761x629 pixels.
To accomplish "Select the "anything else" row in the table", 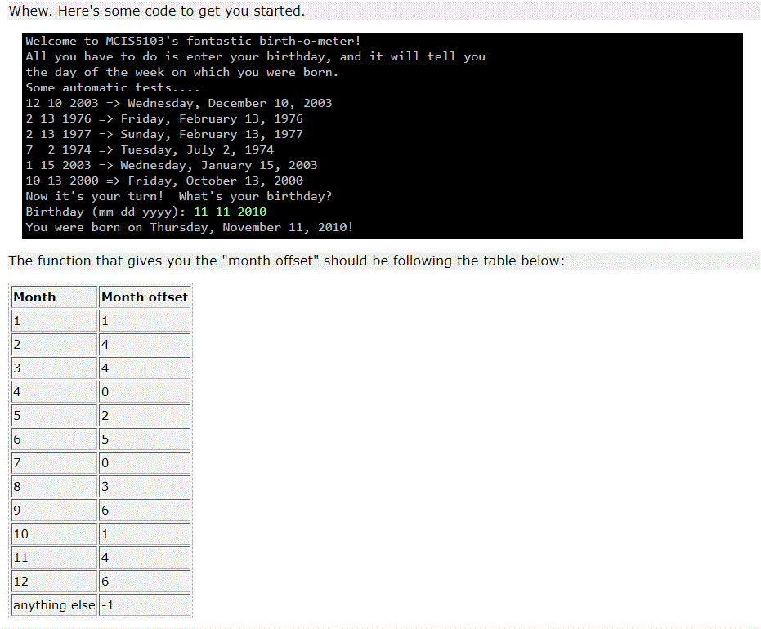I will coord(54,604).
